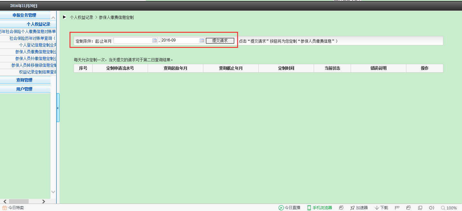Viewport: 462px width, 211px height.
Task: Click the 当前状态 column header
Action: click(332, 68)
